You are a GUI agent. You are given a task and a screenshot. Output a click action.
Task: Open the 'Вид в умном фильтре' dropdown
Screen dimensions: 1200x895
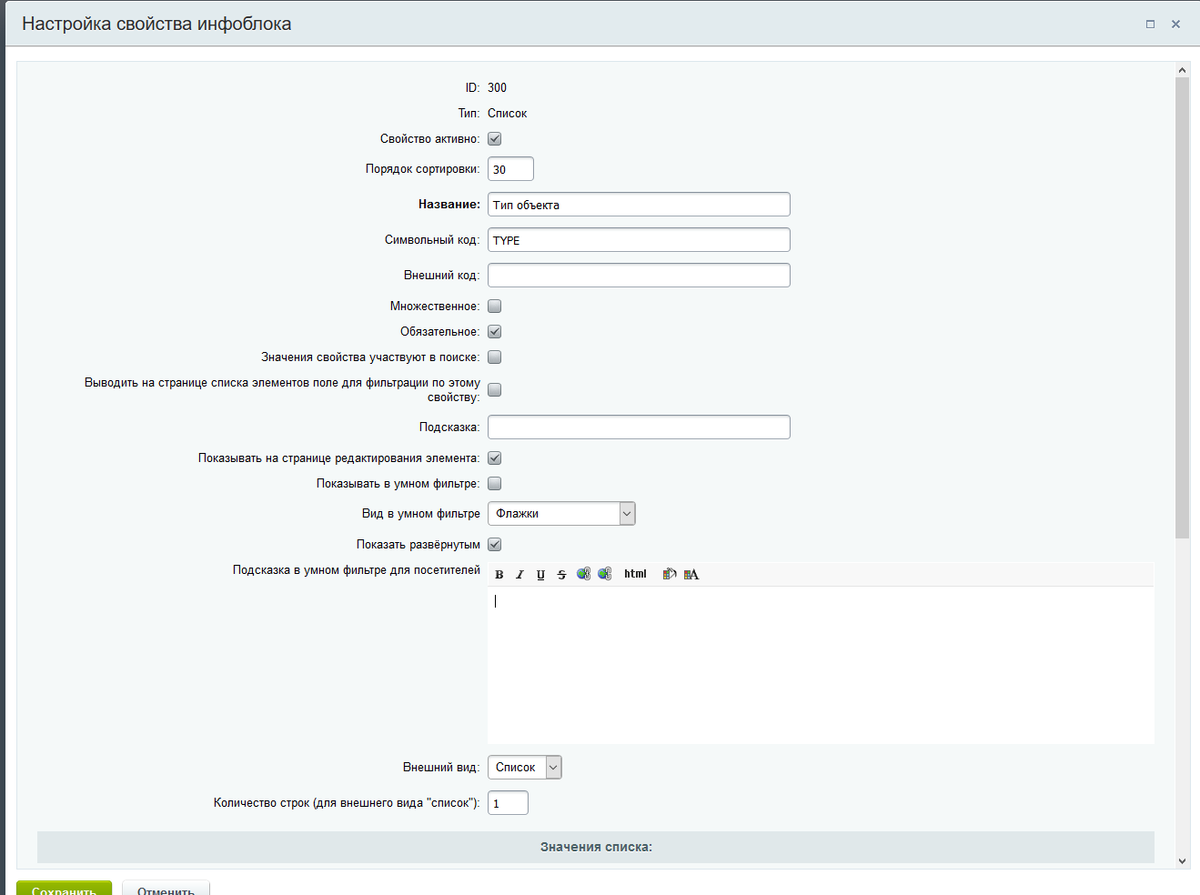click(561, 514)
